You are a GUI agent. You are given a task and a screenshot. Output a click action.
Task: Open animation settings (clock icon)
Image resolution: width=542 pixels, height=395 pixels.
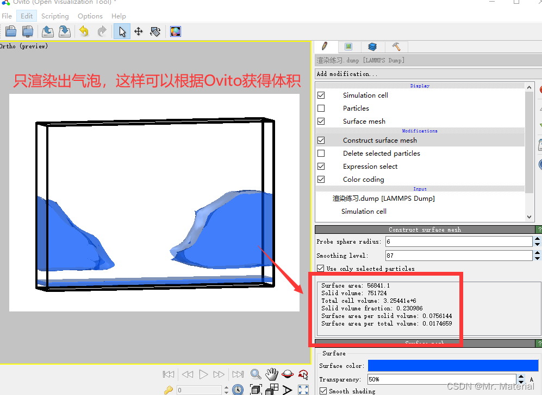tap(238, 390)
